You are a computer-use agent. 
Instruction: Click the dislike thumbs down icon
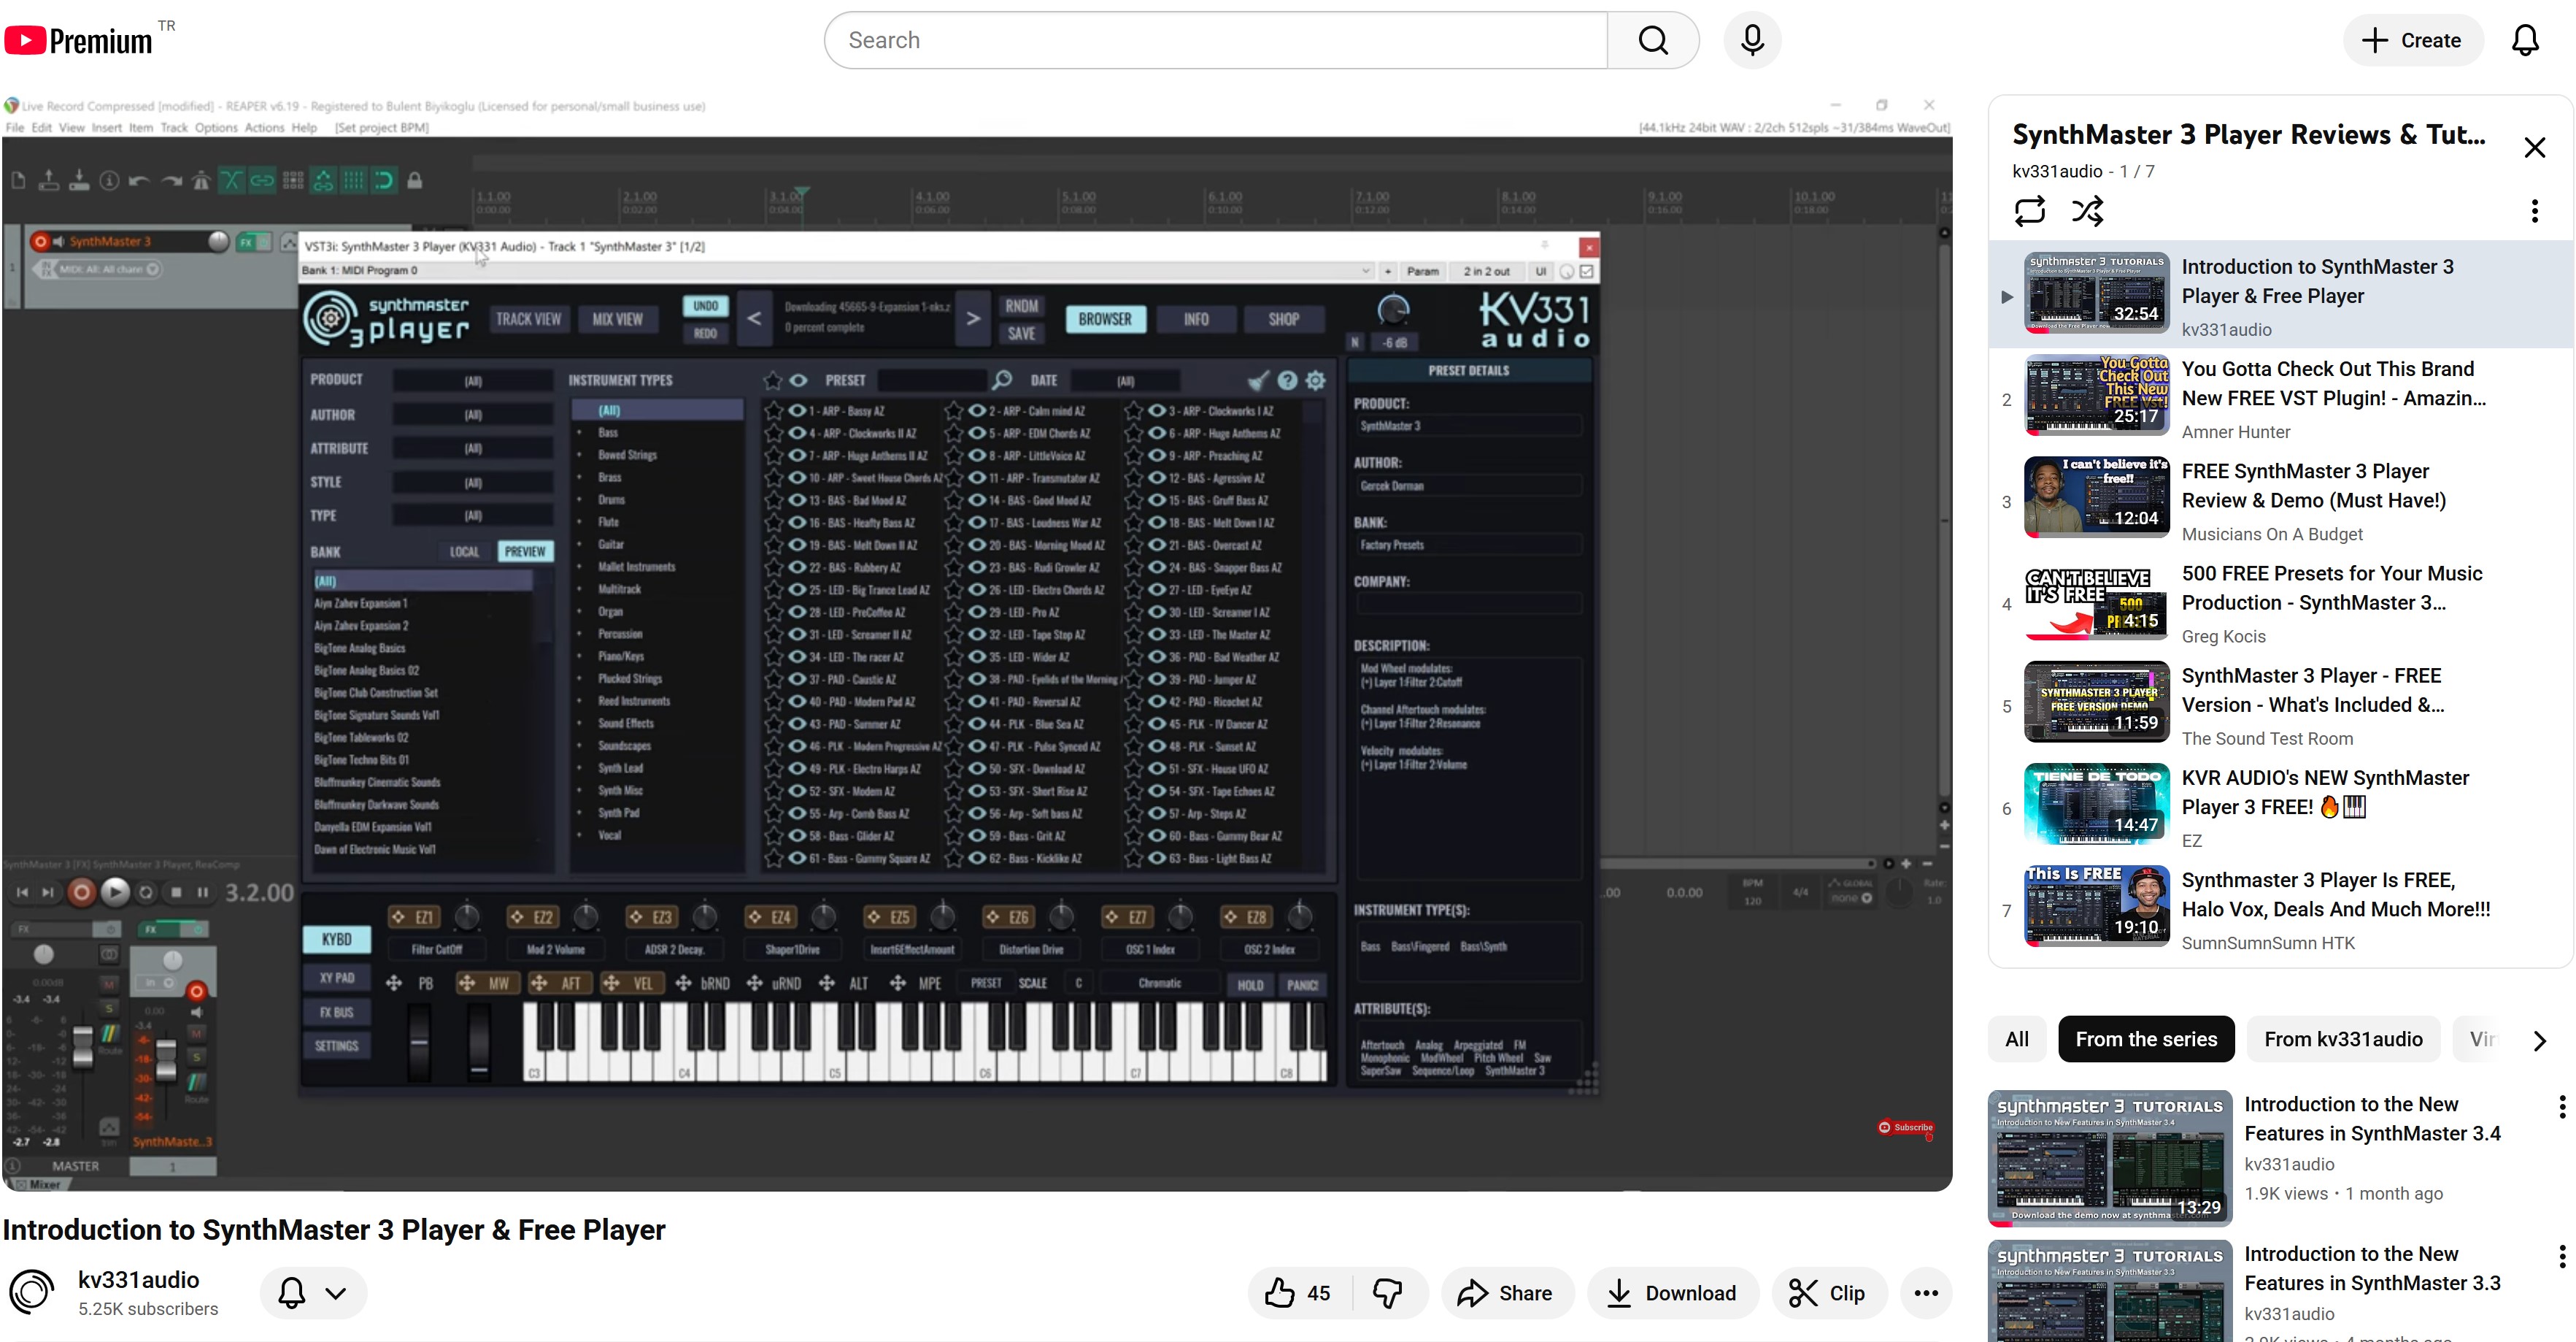[1388, 1293]
